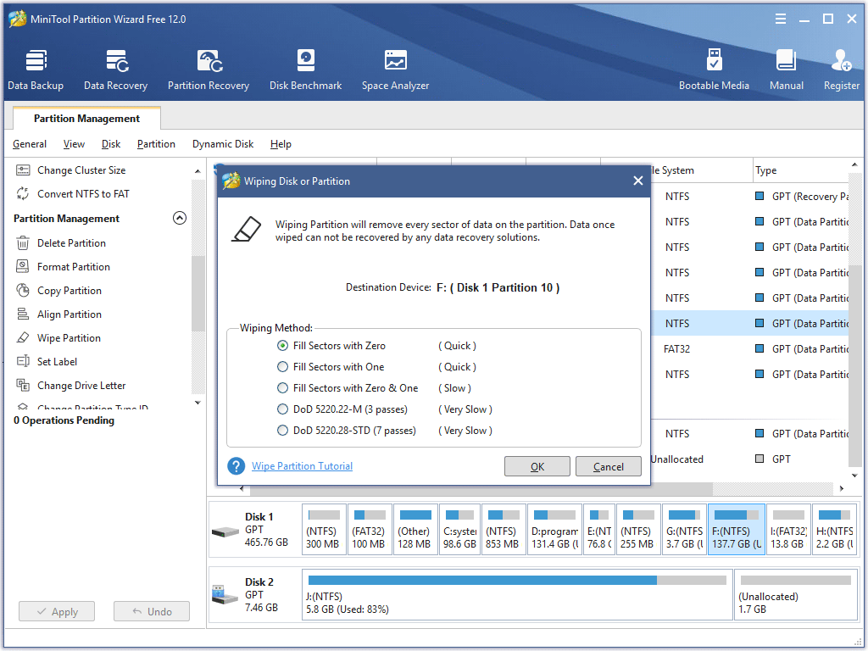The image size is (868, 651).
Task: Click the horizontal scroll left arrow
Action: click(x=242, y=489)
